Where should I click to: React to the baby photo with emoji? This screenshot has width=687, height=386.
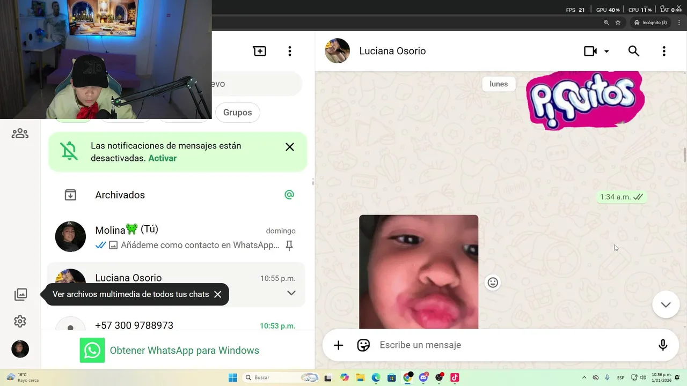pyautogui.click(x=493, y=283)
